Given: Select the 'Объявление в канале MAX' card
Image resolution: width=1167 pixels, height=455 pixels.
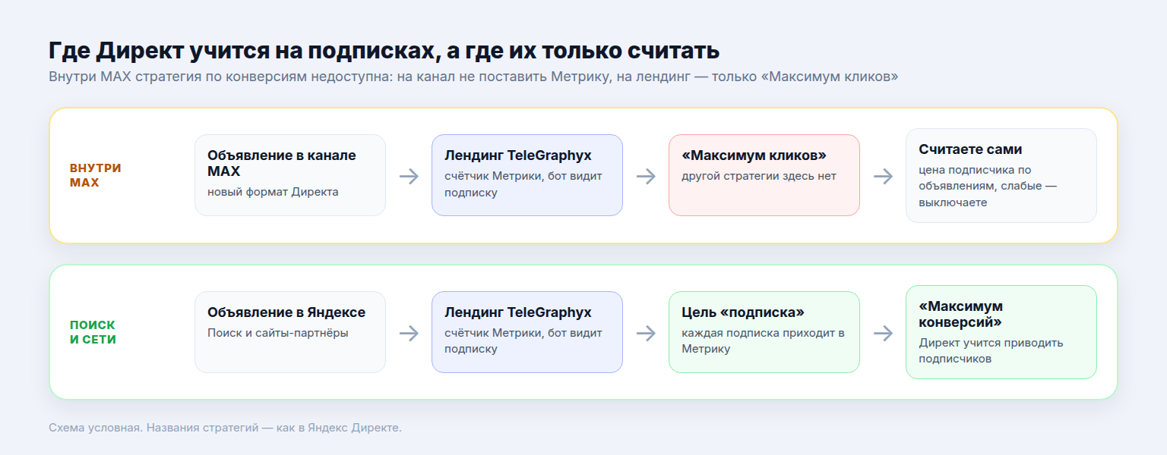Looking at the screenshot, I should click(x=290, y=175).
